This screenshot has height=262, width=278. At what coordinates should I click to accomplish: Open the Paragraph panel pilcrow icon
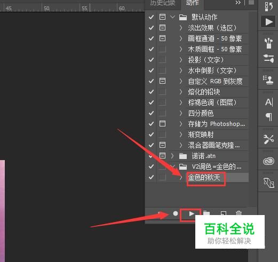click(269, 117)
